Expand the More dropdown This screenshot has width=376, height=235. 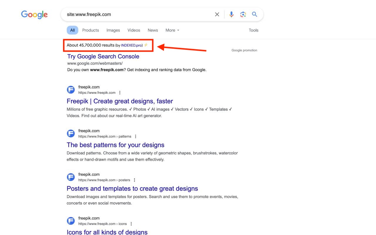pyautogui.click(x=172, y=30)
